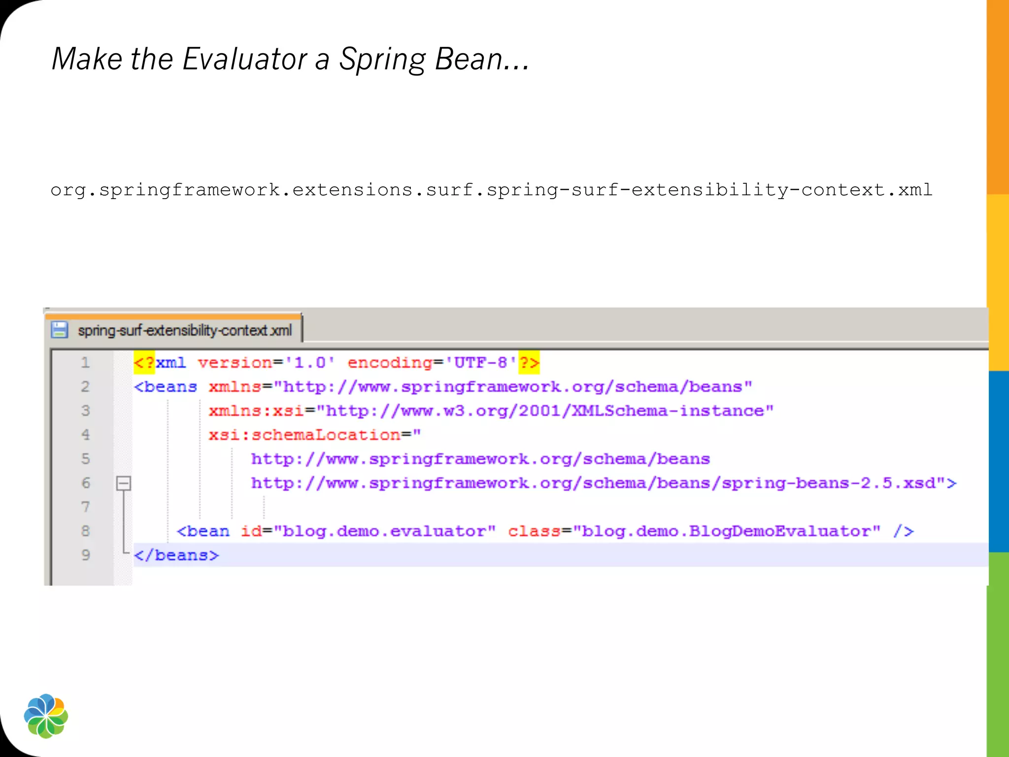The image size is (1009, 757).
Task: Click line number 4 in the gutter
Action: pyautogui.click(x=86, y=435)
